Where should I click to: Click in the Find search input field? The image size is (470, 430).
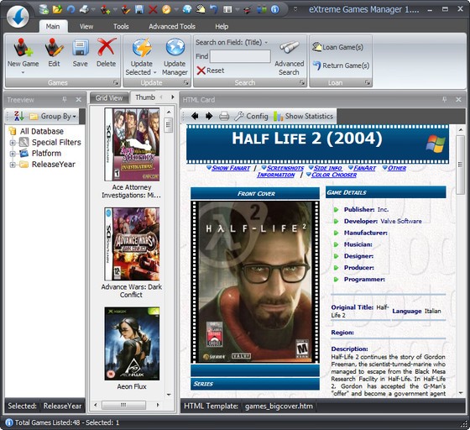pyautogui.click(x=240, y=56)
